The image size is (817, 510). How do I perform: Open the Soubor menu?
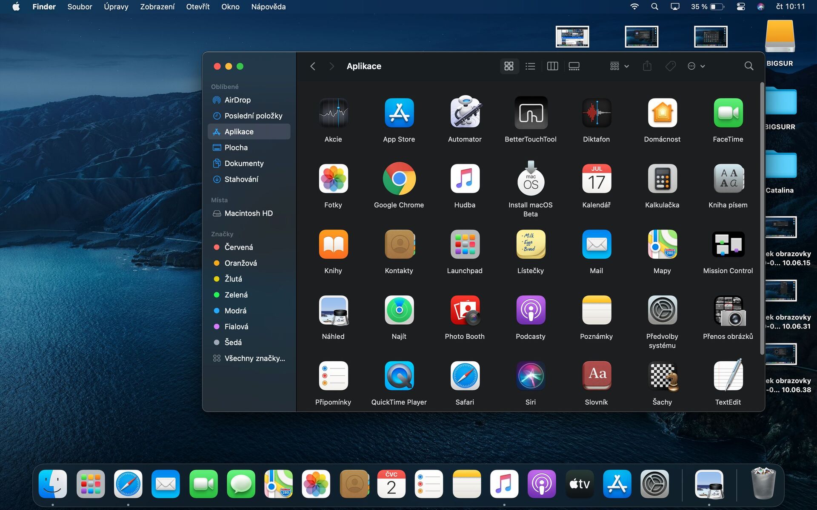coord(80,6)
